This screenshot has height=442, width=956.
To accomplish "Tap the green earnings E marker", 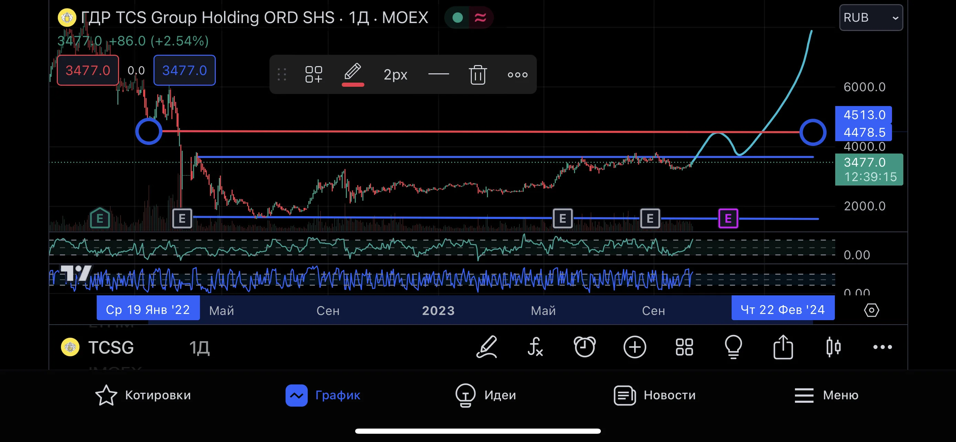I will [100, 218].
